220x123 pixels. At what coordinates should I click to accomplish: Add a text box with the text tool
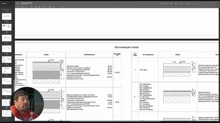click(36, 7)
